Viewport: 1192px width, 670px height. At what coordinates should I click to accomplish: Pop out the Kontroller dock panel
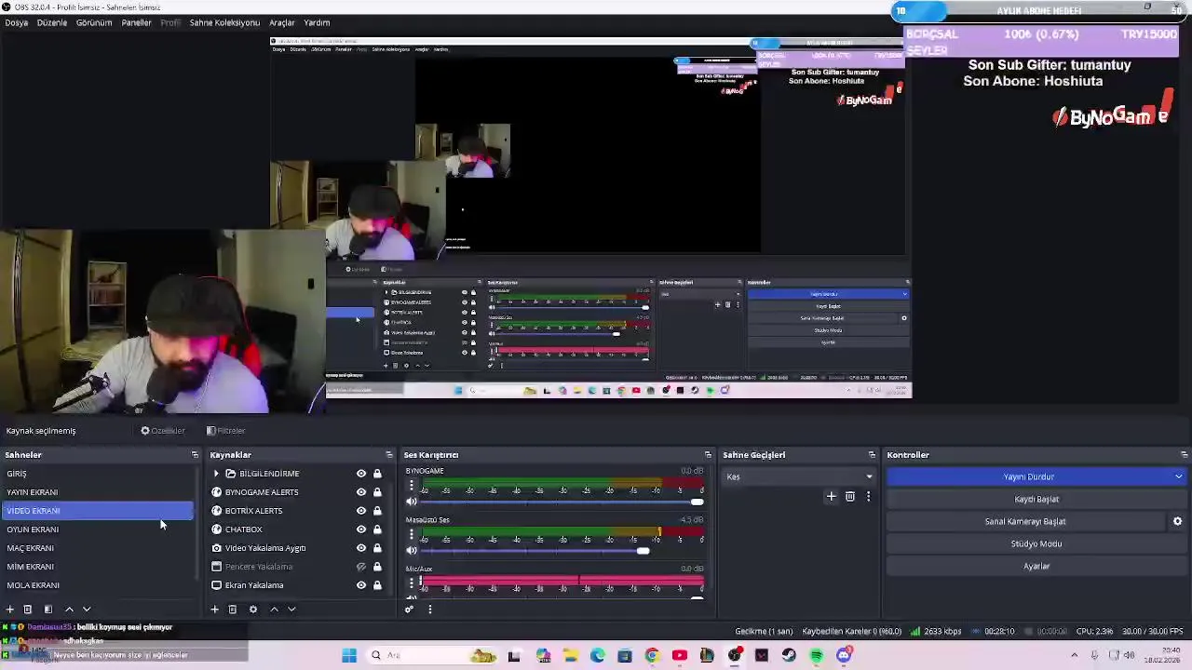pyautogui.click(x=1184, y=455)
